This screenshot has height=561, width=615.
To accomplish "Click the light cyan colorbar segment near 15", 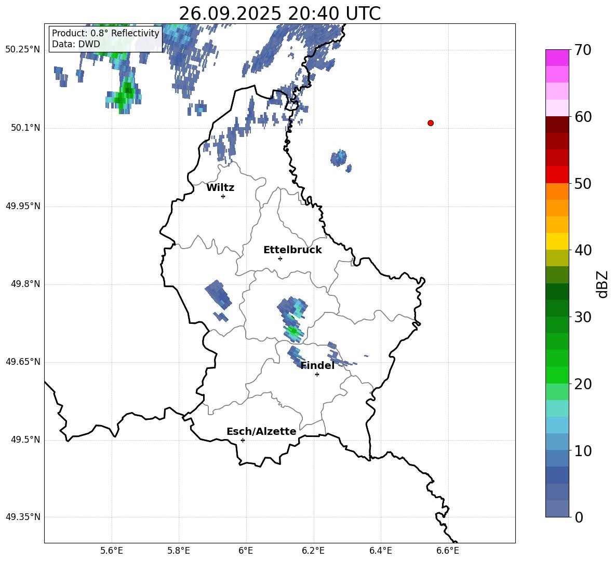I will (557, 408).
